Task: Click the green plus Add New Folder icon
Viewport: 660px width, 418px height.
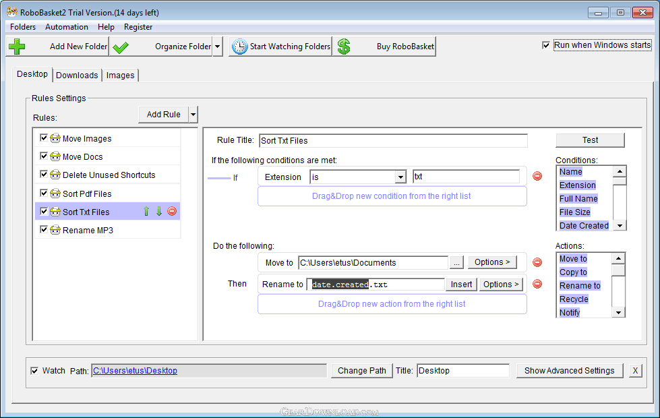Action: click(17, 47)
